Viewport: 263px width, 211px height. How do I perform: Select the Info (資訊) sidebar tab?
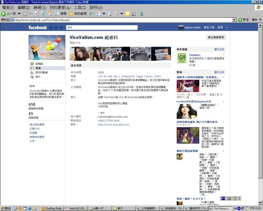click(x=47, y=68)
